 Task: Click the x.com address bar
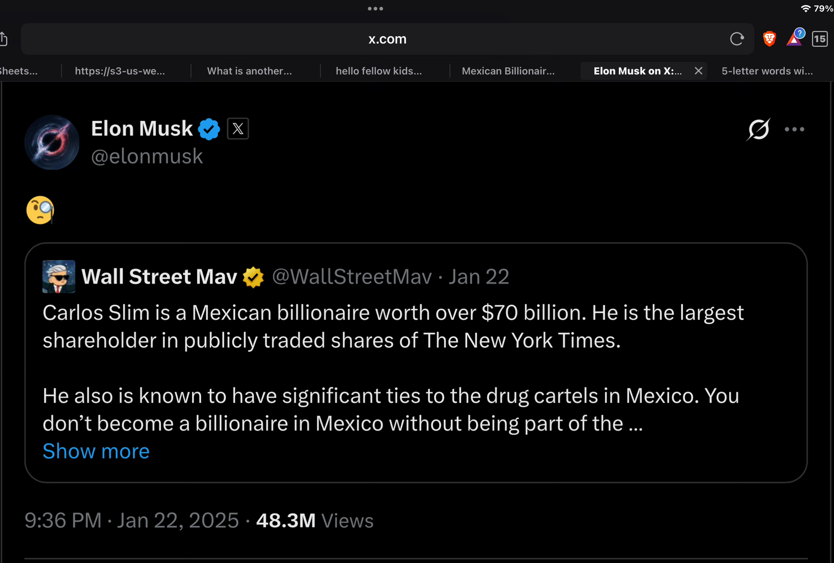[387, 39]
